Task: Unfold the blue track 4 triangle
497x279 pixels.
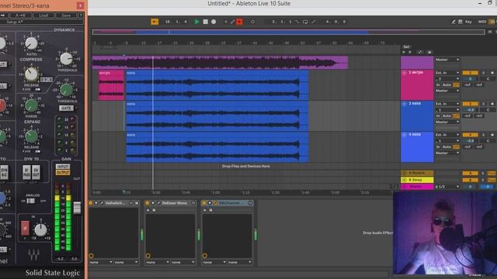Action: [x=404, y=135]
